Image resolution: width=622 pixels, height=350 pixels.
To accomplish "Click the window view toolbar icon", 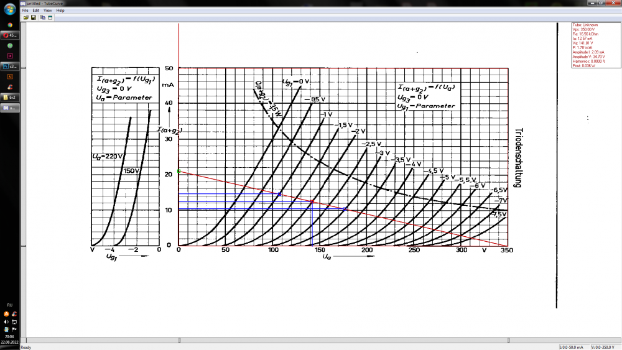I will (50, 17).
